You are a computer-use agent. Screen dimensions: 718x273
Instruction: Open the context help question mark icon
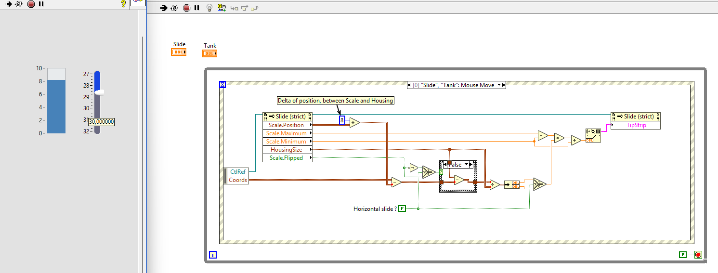pyautogui.click(x=123, y=4)
